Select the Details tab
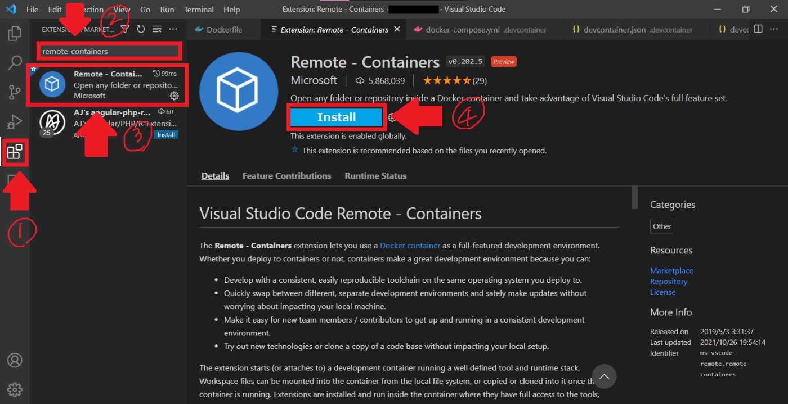 coord(215,176)
